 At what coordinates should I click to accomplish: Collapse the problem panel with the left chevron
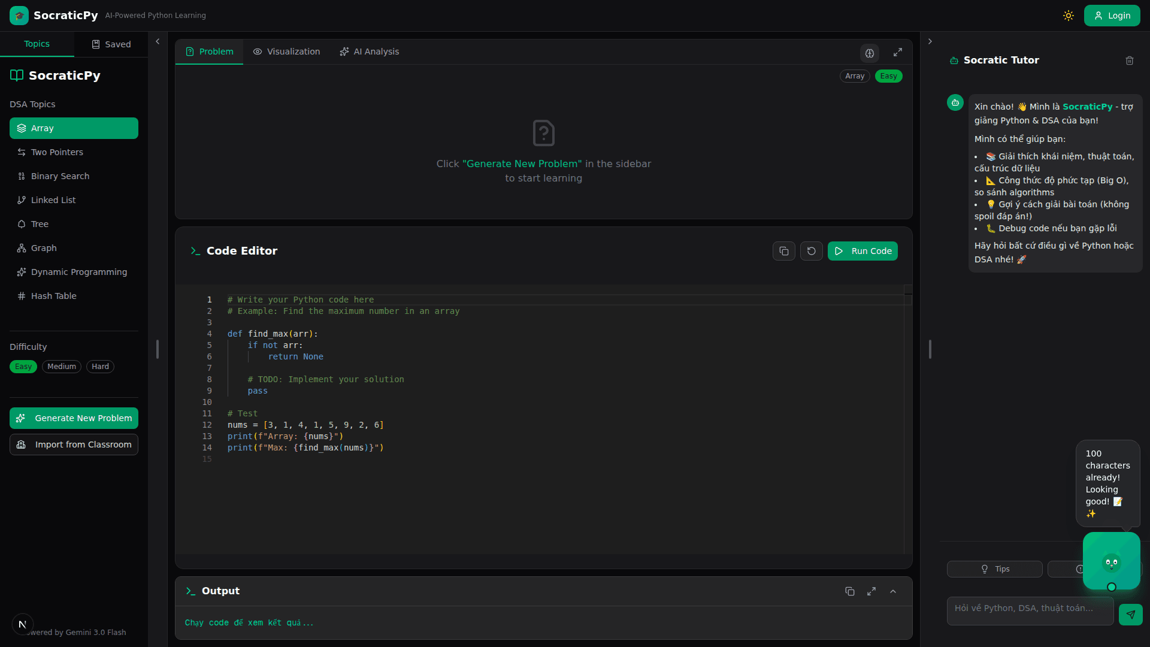tap(158, 41)
